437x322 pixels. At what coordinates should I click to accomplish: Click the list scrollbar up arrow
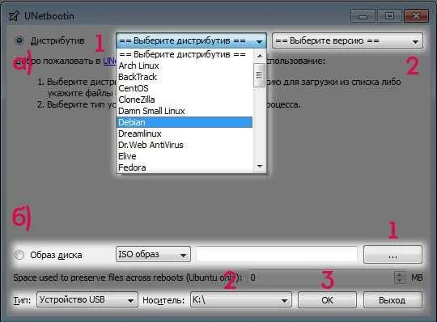(260, 56)
